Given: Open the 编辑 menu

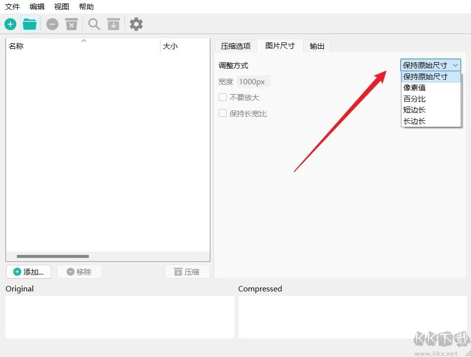Looking at the screenshot, I should 37,6.
